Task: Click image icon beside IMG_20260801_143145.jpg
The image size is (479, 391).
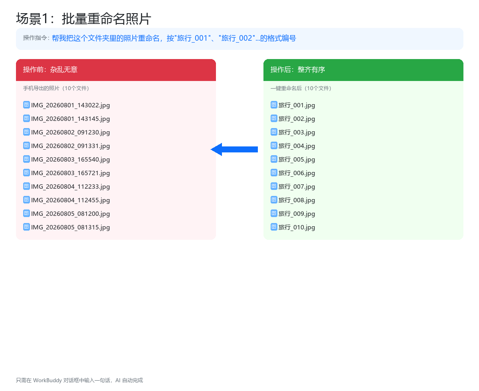Action: (x=26, y=118)
